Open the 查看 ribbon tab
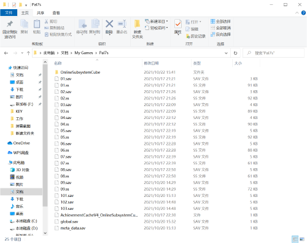 (x=56, y=13)
